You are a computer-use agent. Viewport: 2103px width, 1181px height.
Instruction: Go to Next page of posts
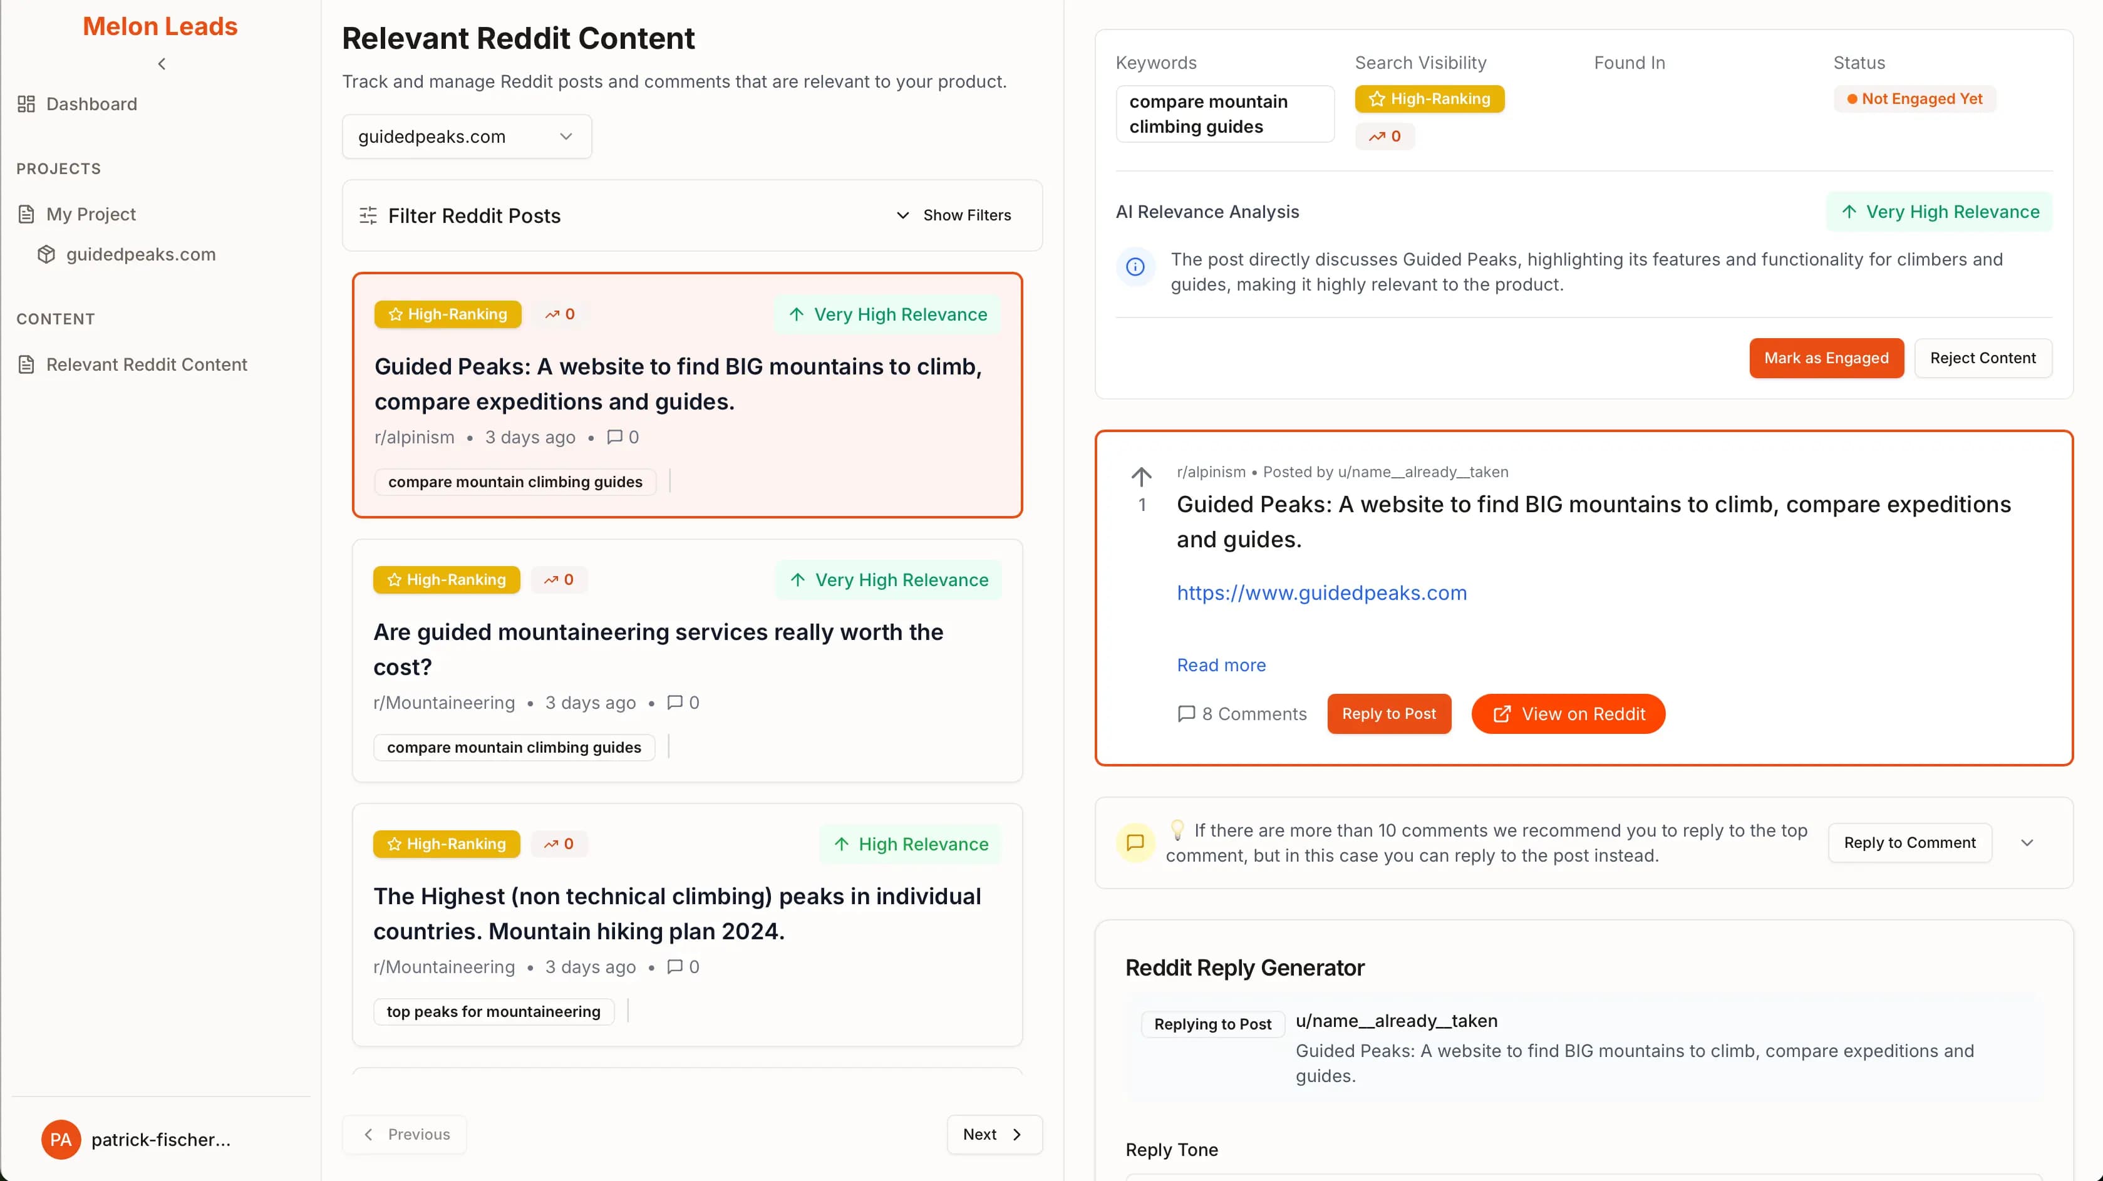(993, 1135)
